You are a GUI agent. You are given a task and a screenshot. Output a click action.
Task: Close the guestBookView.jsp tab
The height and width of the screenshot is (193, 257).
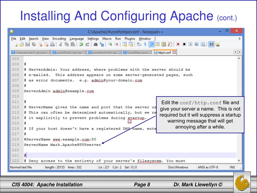coord(119,52)
